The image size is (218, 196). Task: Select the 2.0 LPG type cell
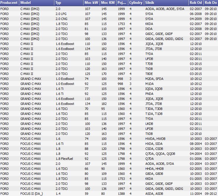(x=61, y=14)
